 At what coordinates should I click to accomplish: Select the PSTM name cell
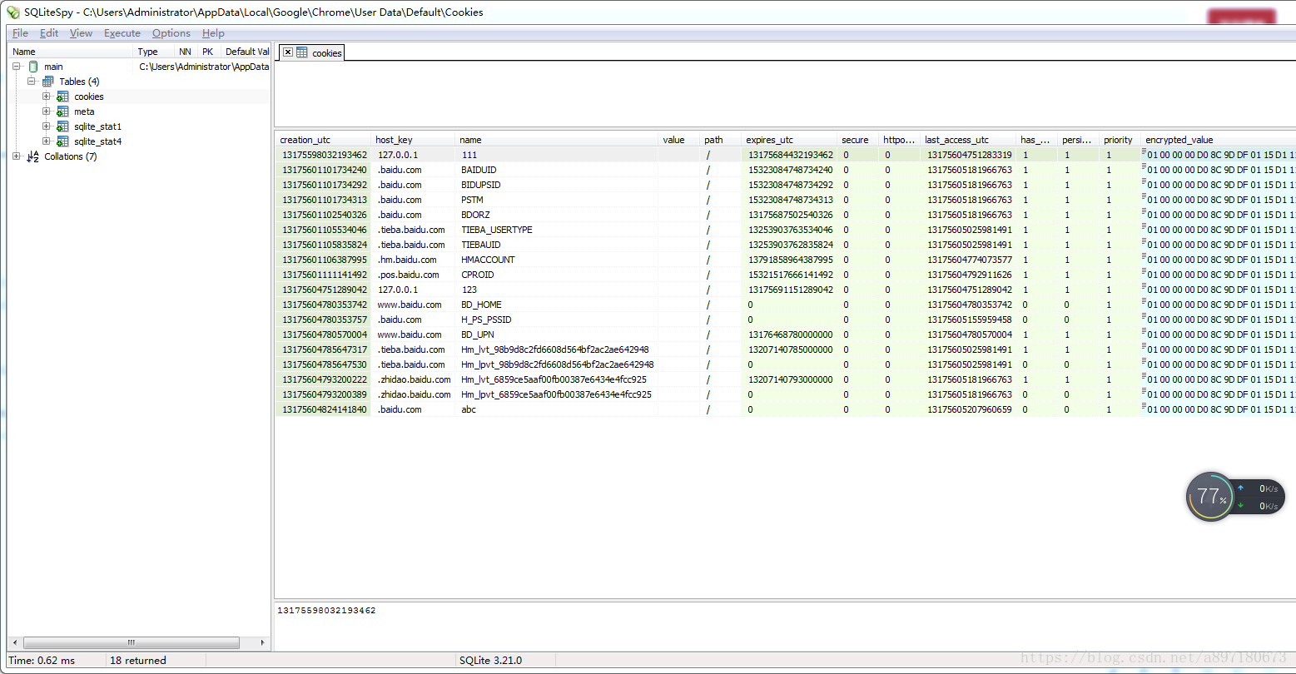[557, 200]
